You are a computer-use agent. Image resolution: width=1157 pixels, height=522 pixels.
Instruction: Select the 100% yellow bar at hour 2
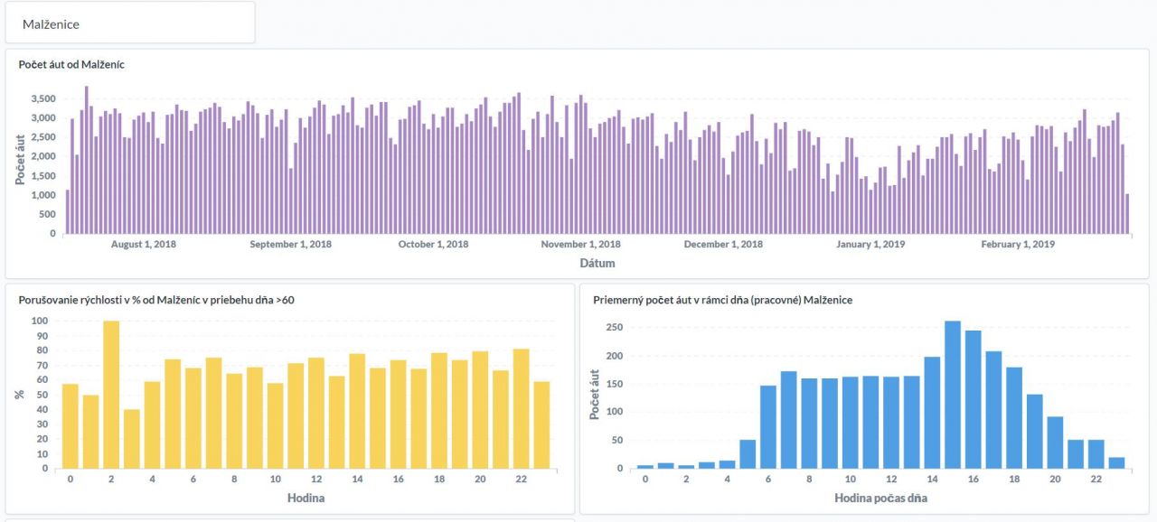pyautogui.click(x=111, y=395)
